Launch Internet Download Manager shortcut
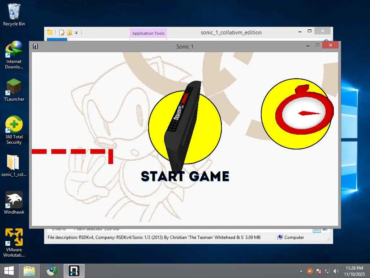The width and height of the screenshot is (370, 278). point(14,55)
